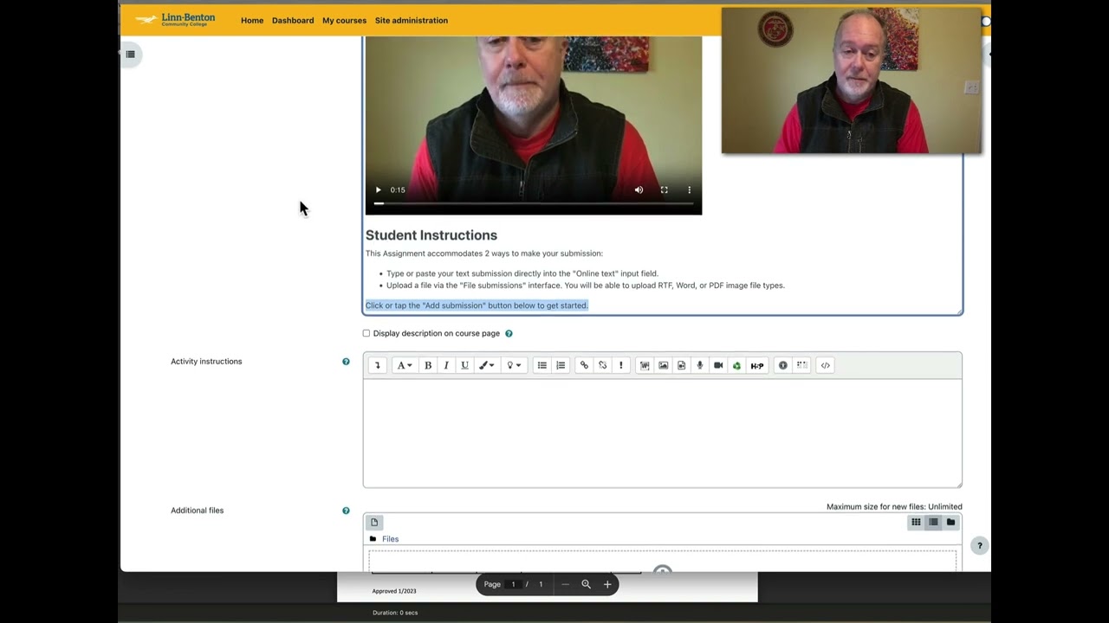The height and width of the screenshot is (623, 1109).
Task: Click the Linn-Benton Community College logo
Action: point(175,19)
